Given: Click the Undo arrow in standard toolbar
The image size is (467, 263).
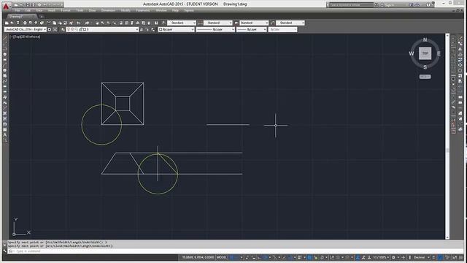Looking at the screenshot, I should 79,23.
